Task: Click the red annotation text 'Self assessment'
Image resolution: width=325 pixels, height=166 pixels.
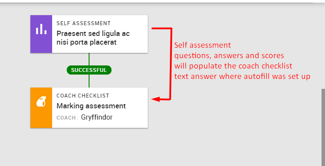Action: click(x=202, y=45)
